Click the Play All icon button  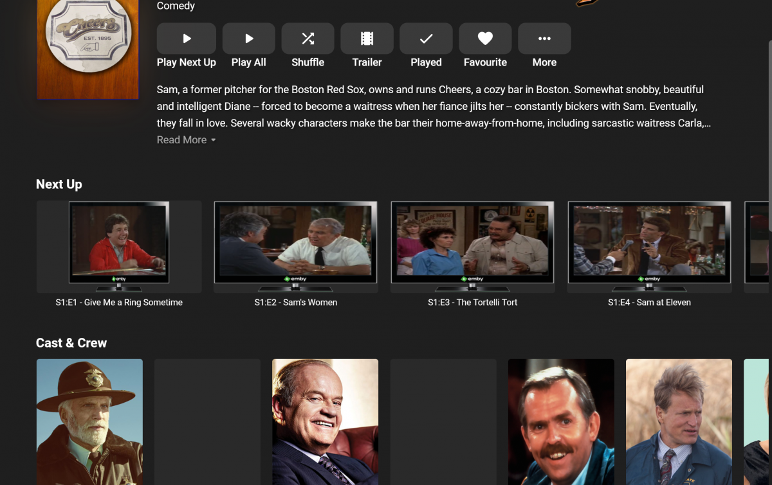click(x=249, y=39)
